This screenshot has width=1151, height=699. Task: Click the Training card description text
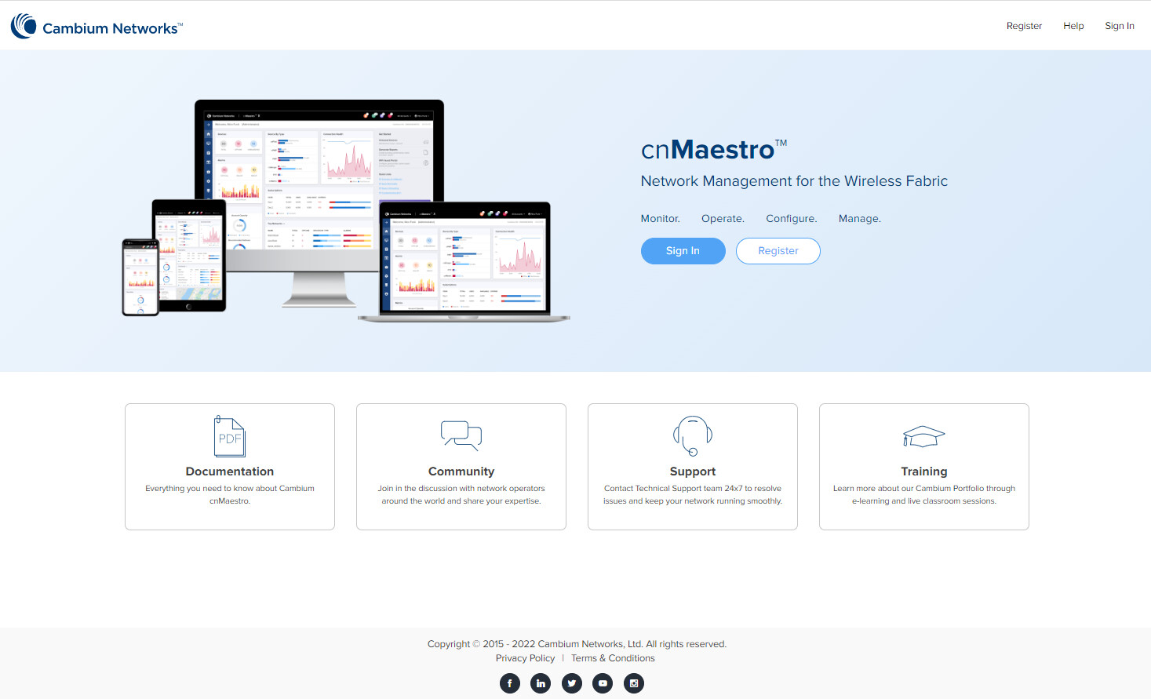point(924,494)
